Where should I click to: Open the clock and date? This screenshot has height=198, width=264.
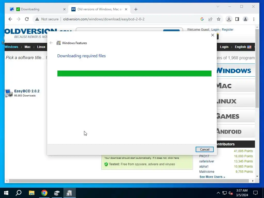[x=242, y=193]
